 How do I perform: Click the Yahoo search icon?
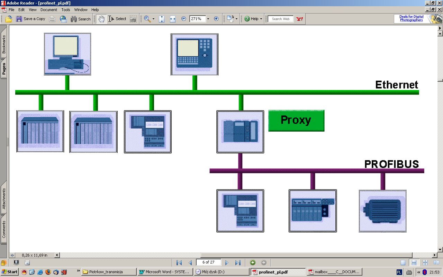pyautogui.click(x=300, y=19)
